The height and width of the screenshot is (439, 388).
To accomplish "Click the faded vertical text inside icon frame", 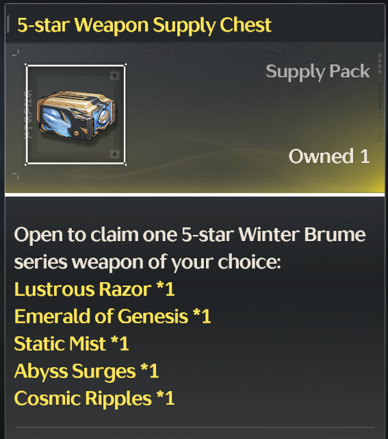I will coord(29,114).
